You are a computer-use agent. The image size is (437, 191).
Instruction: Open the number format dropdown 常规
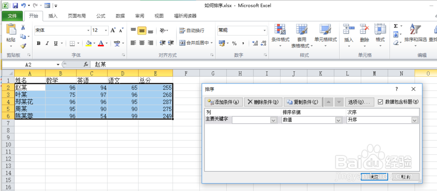[264, 31]
